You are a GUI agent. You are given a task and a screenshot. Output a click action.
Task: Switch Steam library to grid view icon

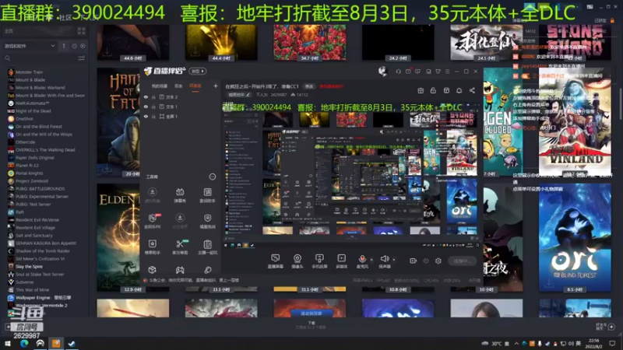tap(82, 31)
